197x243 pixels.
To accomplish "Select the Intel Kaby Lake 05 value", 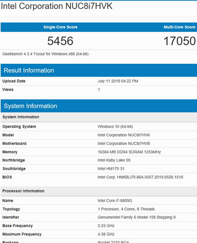I will (x=114, y=160).
